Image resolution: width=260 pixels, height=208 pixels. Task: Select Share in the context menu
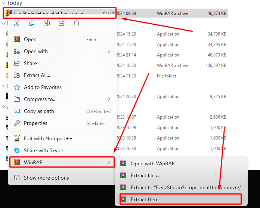tap(62, 64)
